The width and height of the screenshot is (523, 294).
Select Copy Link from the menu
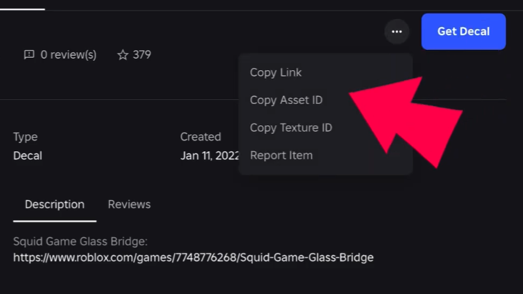275,72
